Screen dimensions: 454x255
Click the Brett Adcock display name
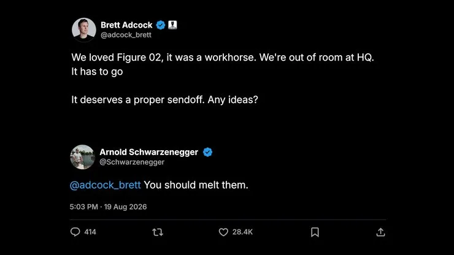click(126, 25)
